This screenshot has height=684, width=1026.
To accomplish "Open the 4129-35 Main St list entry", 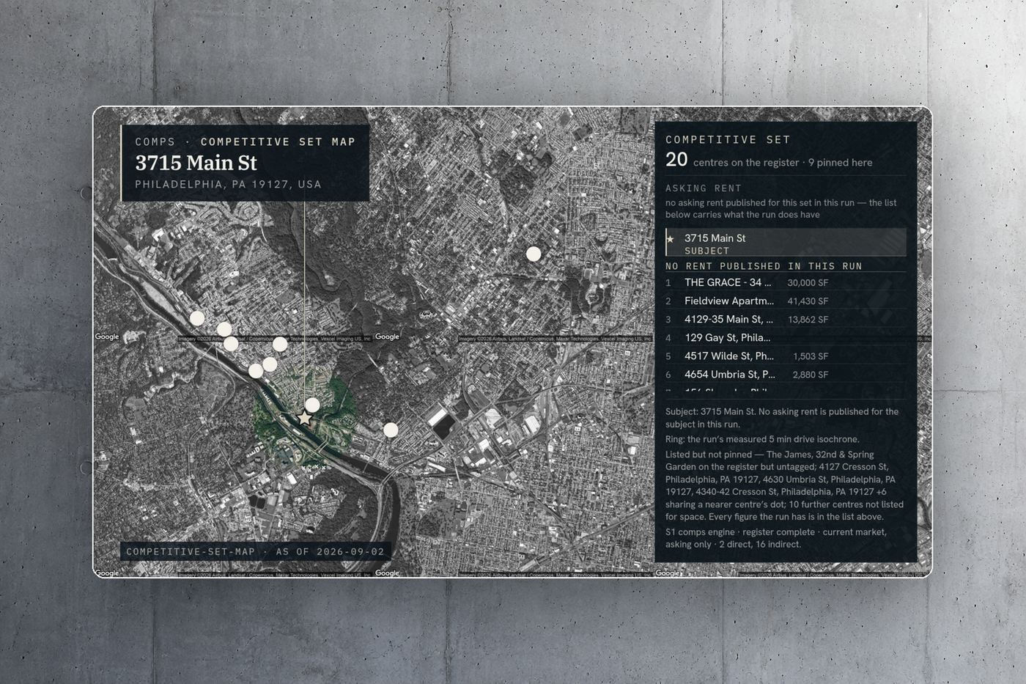I will coord(786,319).
